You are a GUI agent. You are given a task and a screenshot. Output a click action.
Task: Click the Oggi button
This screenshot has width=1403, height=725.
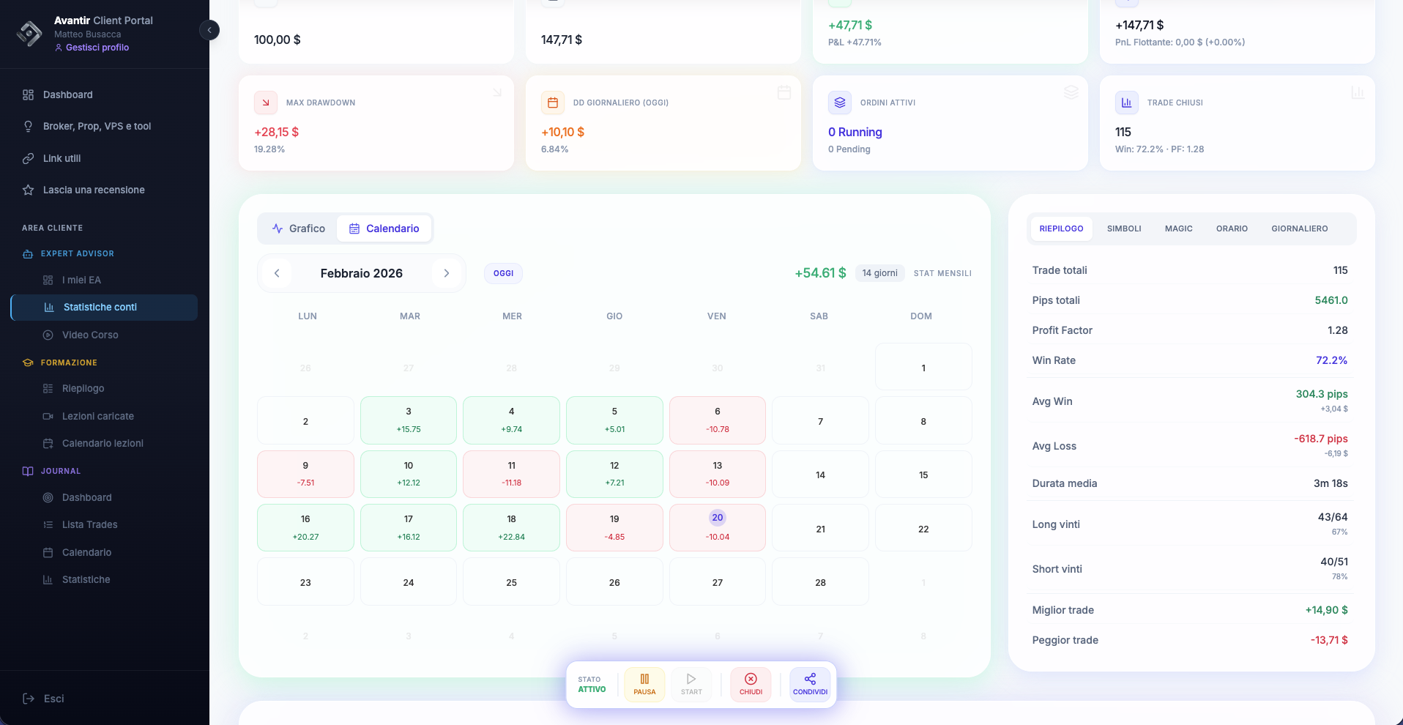[x=503, y=273]
